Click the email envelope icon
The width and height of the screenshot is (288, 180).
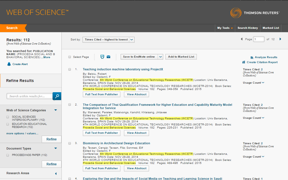pyautogui.click(x=108, y=57)
